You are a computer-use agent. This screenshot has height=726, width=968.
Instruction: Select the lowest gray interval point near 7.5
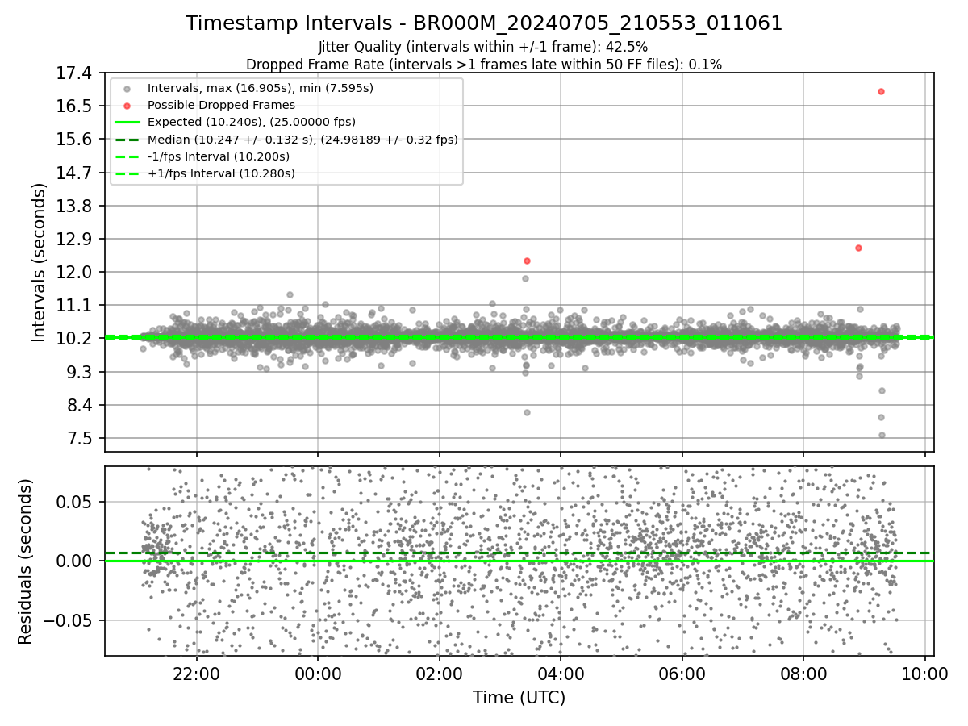(882, 435)
